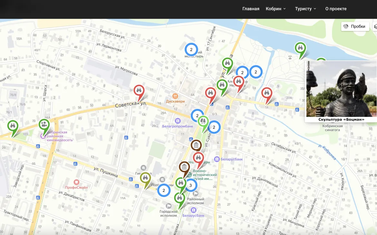Select red binoculars marker on Советская ул.
Screen dimensions: 377x235
pyautogui.click(x=139, y=91)
